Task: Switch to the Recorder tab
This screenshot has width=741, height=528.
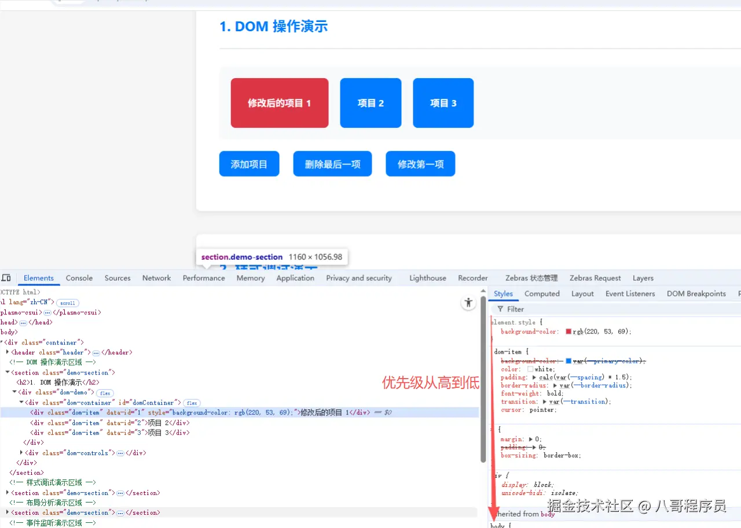Action: click(x=473, y=278)
